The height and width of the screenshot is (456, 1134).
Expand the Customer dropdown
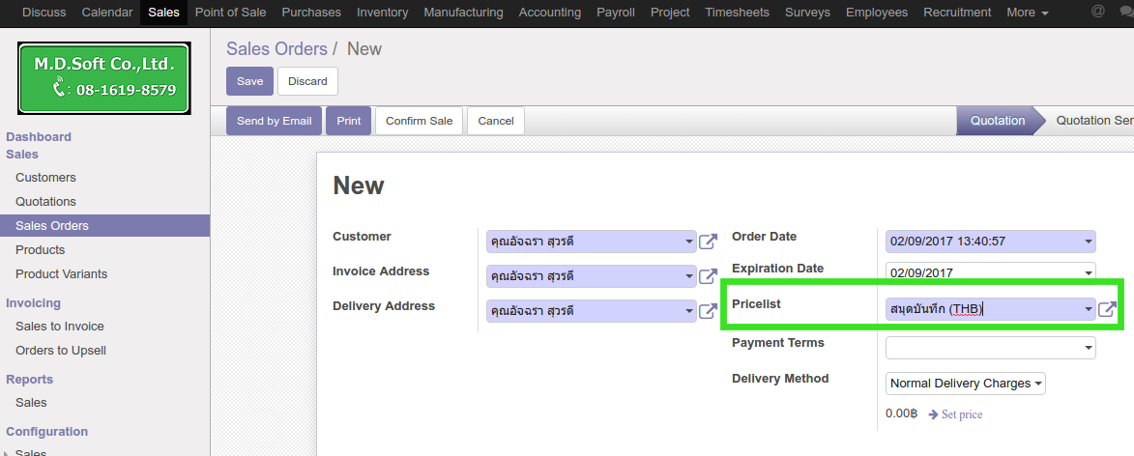point(688,242)
